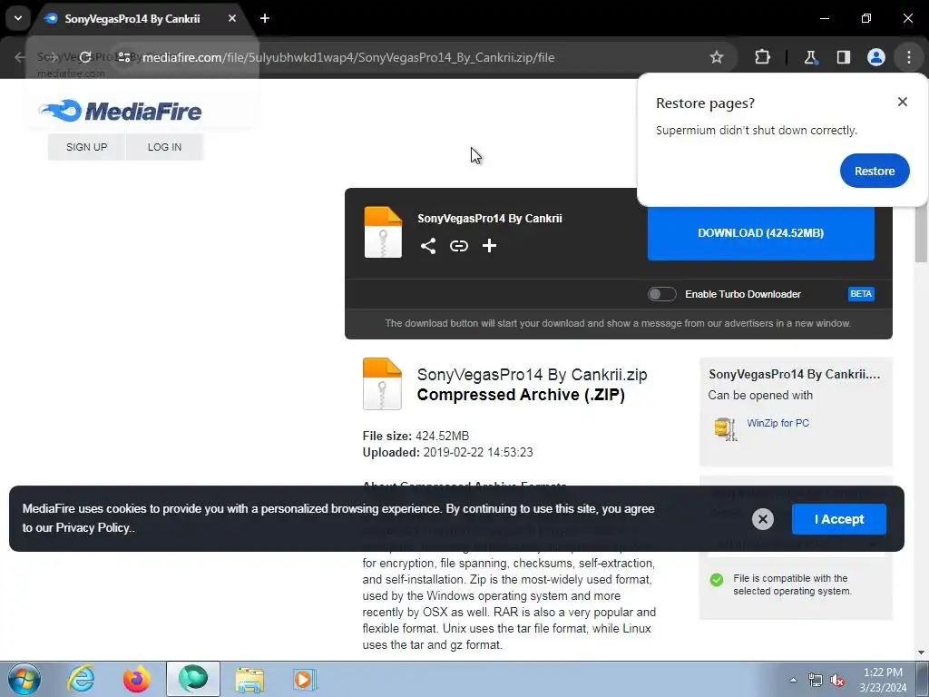Click the zip file icon in download box
This screenshot has height=697, width=929.
[x=383, y=232]
